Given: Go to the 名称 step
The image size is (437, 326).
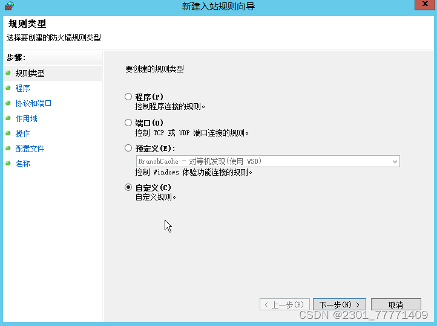Looking at the screenshot, I should click(x=22, y=164).
